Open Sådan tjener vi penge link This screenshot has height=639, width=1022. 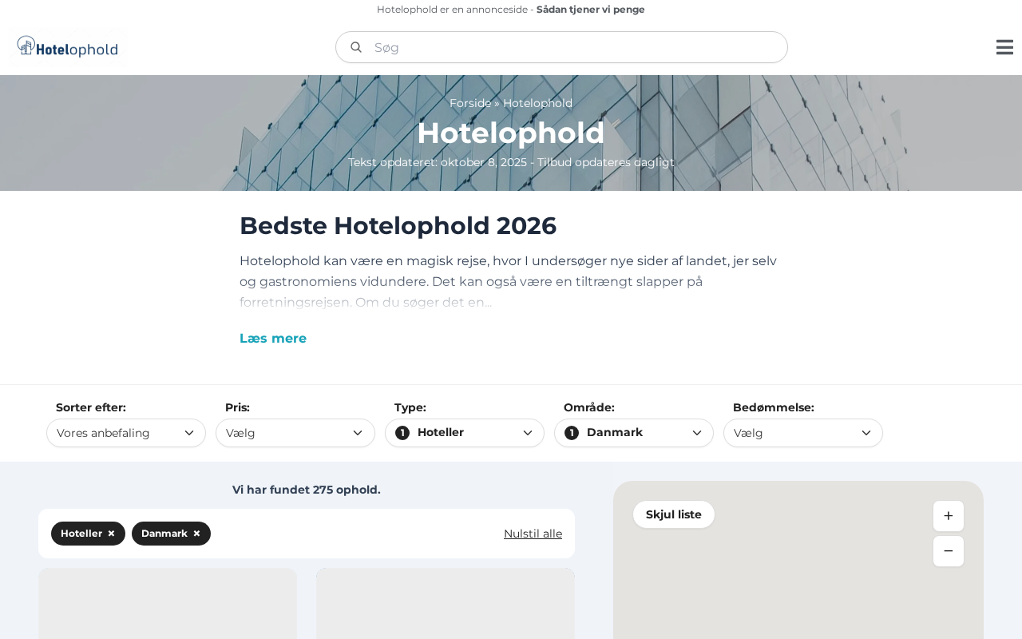[x=591, y=10]
